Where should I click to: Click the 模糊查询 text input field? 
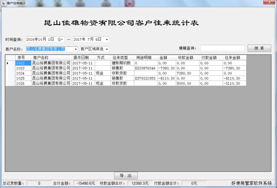pyautogui.click(x=222, y=48)
